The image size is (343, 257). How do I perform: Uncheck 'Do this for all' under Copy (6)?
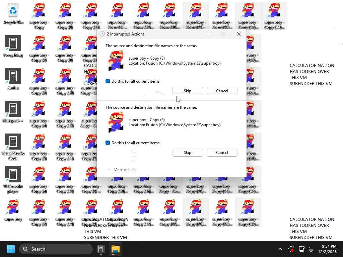tap(108, 143)
